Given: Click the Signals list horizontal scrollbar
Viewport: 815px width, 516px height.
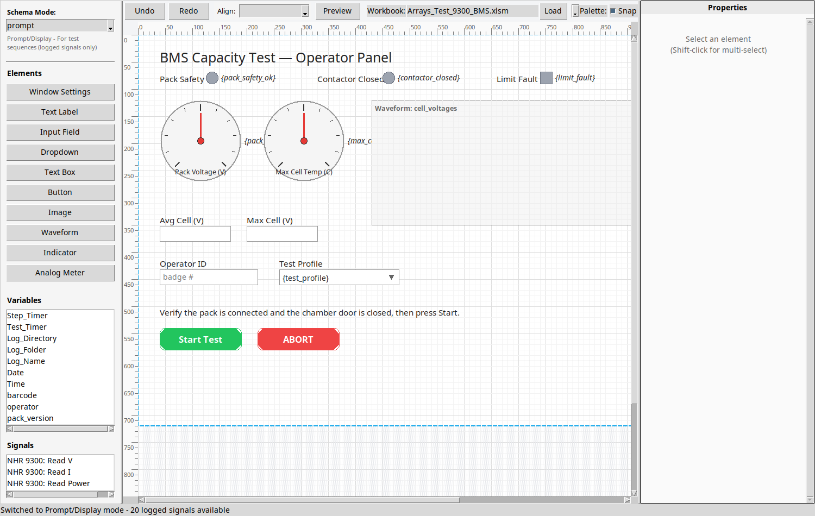Looking at the screenshot, I should [x=60, y=494].
